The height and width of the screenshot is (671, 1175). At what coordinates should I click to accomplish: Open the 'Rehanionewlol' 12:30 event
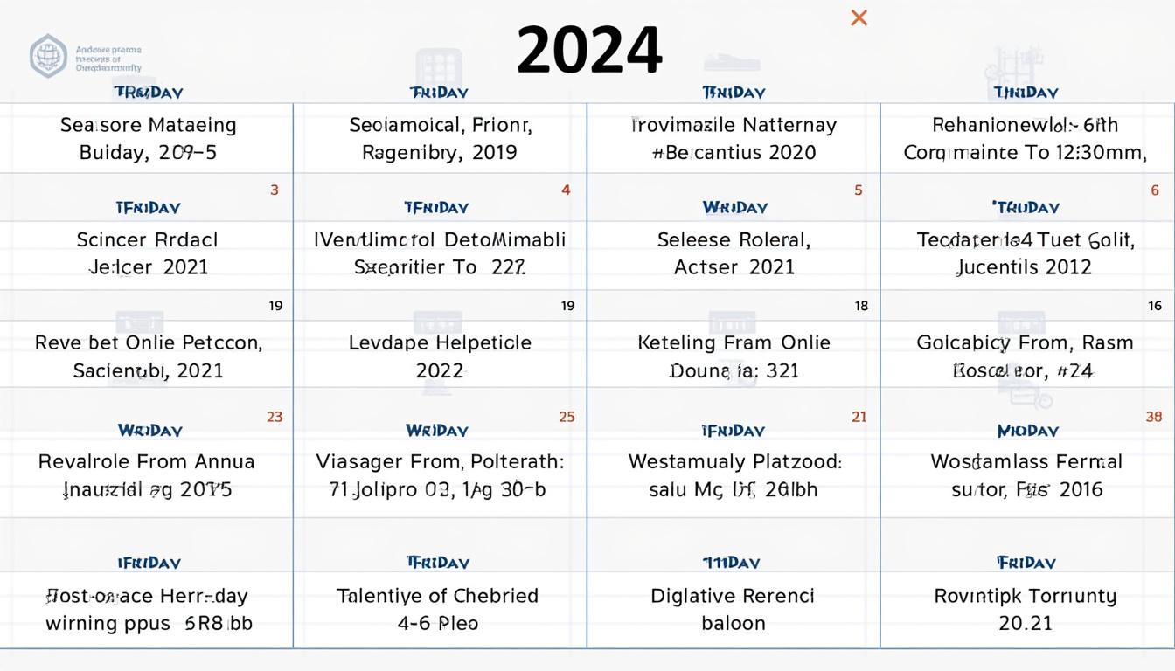tap(1025, 139)
